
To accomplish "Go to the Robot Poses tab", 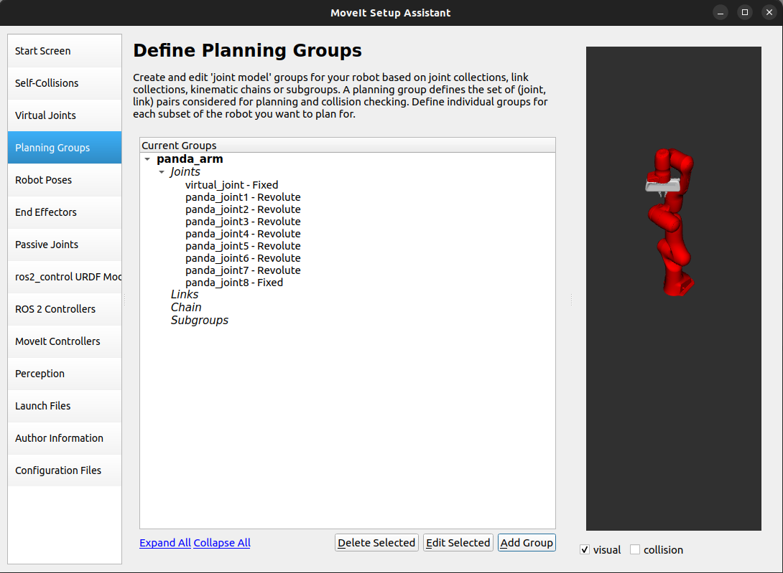I will (65, 180).
